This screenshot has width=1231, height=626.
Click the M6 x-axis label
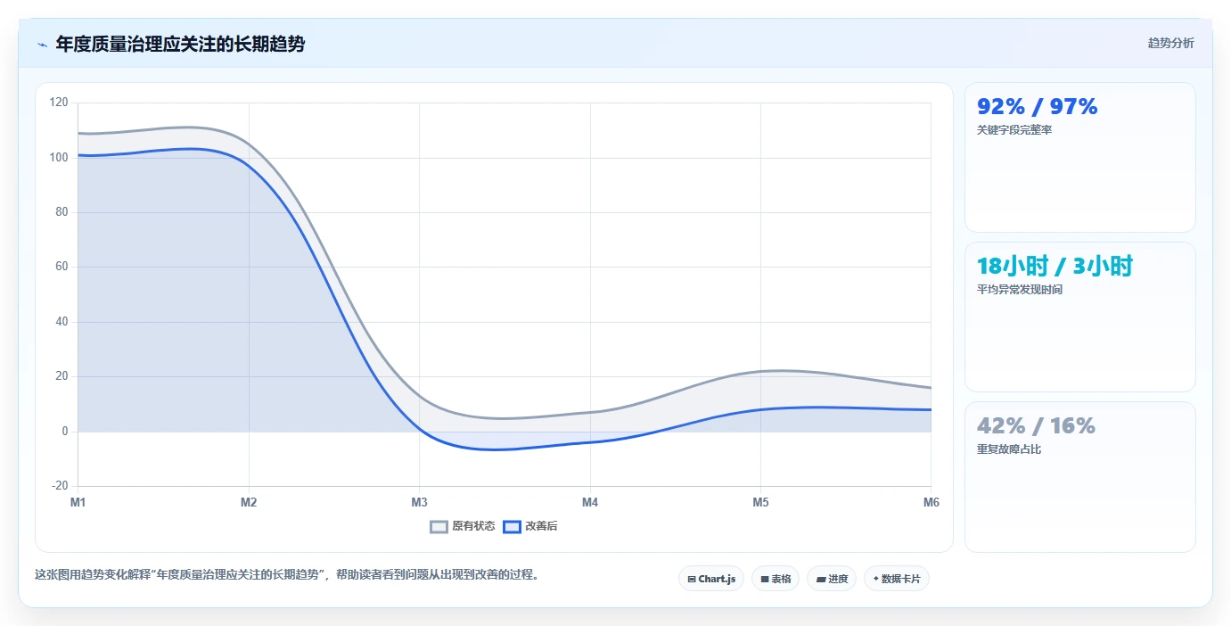pyautogui.click(x=931, y=503)
